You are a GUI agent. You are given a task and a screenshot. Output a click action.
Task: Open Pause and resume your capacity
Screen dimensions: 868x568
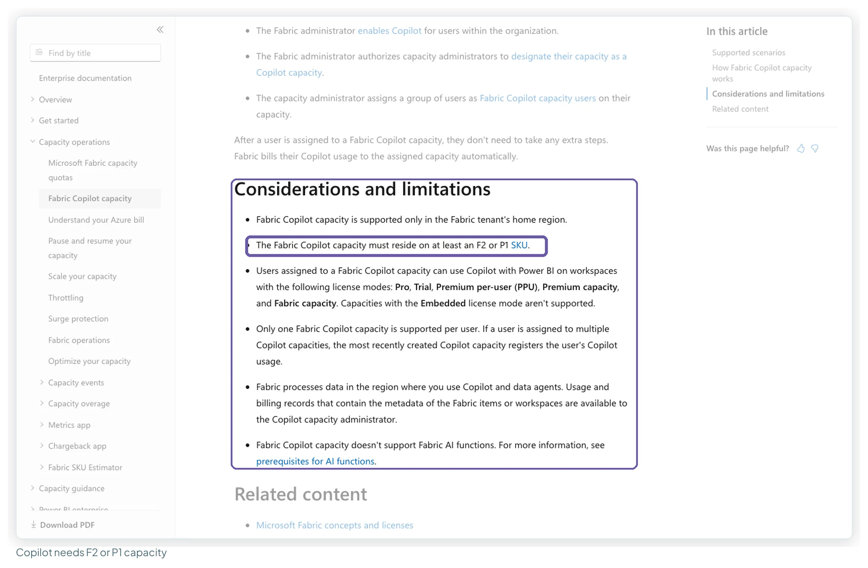point(90,248)
